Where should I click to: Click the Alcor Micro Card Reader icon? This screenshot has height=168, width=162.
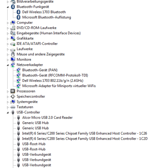(19, 118)
